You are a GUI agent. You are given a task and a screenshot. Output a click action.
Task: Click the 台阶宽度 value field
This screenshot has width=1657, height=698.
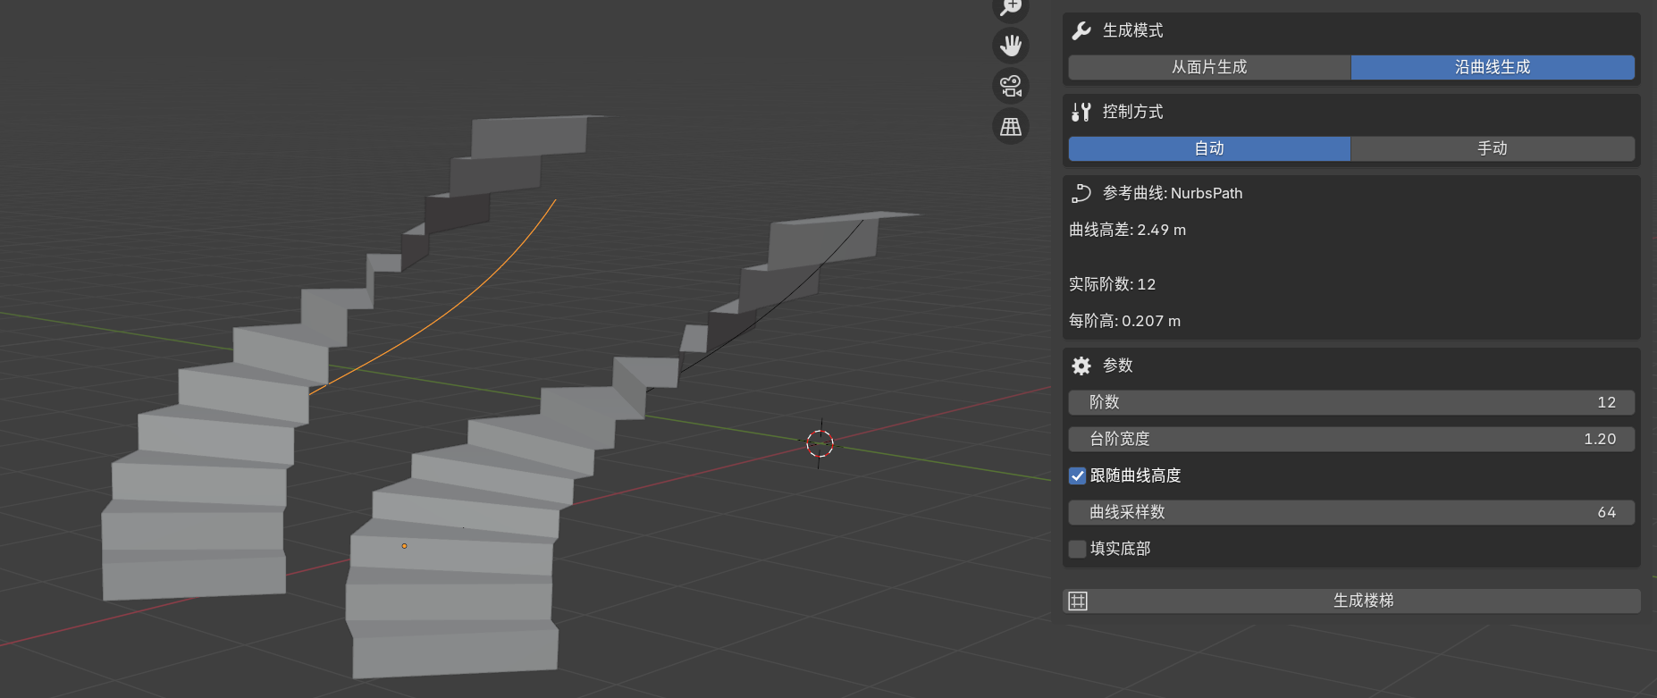pos(1351,439)
